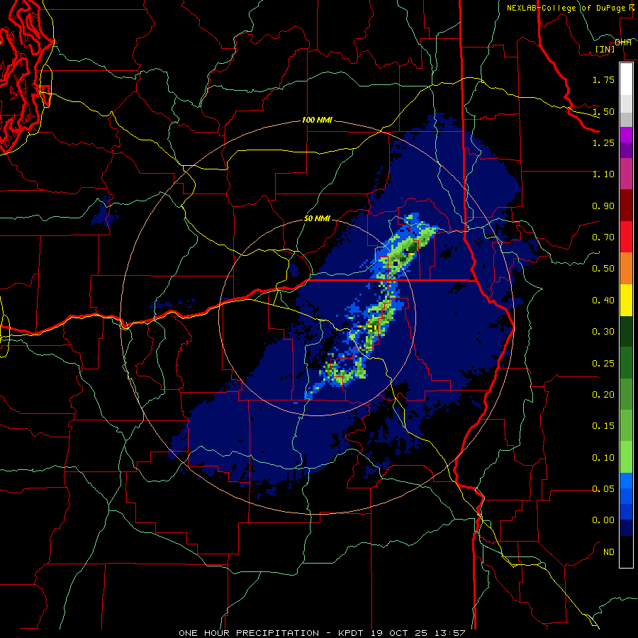
Task: Click the 0.00 legend value
Action: coord(603,520)
